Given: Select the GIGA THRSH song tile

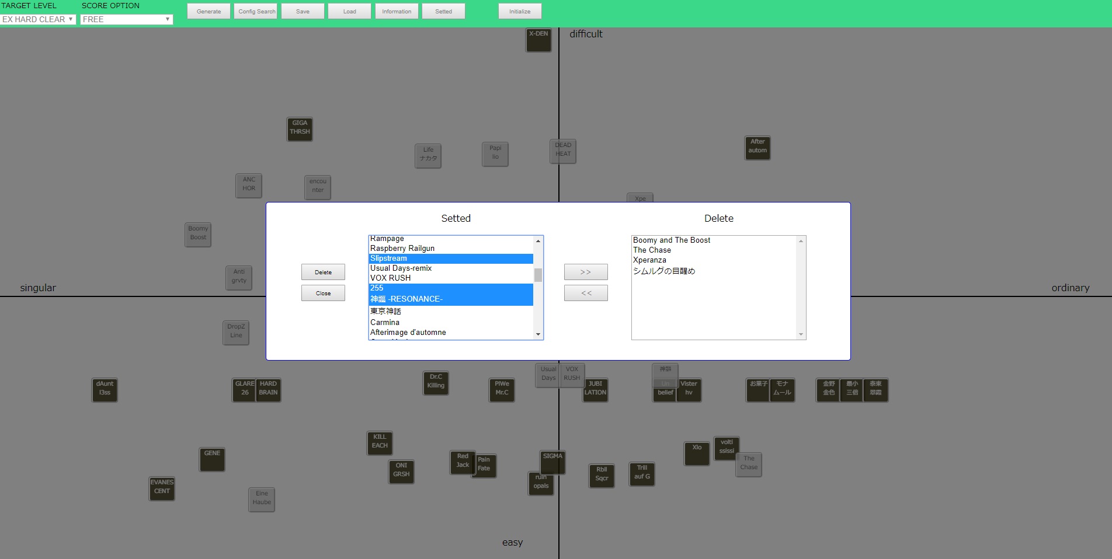Looking at the screenshot, I should pyautogui.click(x=300, y=129).
